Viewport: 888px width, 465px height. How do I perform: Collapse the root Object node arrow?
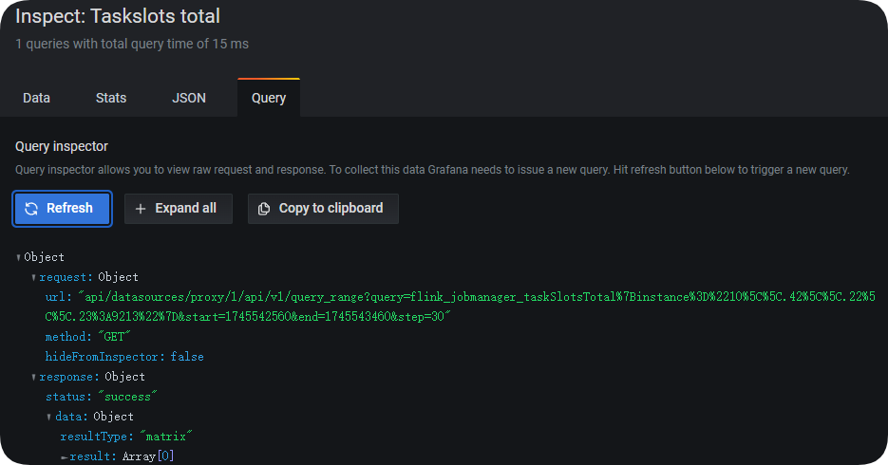(x=19, y=258)
